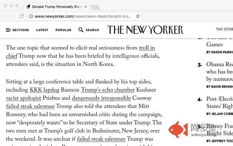Click the Search magnifying glass icon

coord(81,30)
